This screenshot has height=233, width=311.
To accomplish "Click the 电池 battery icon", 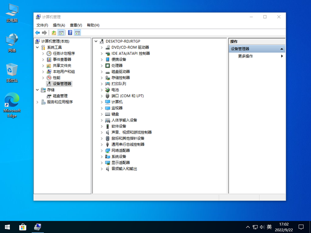I will (107, 90).
